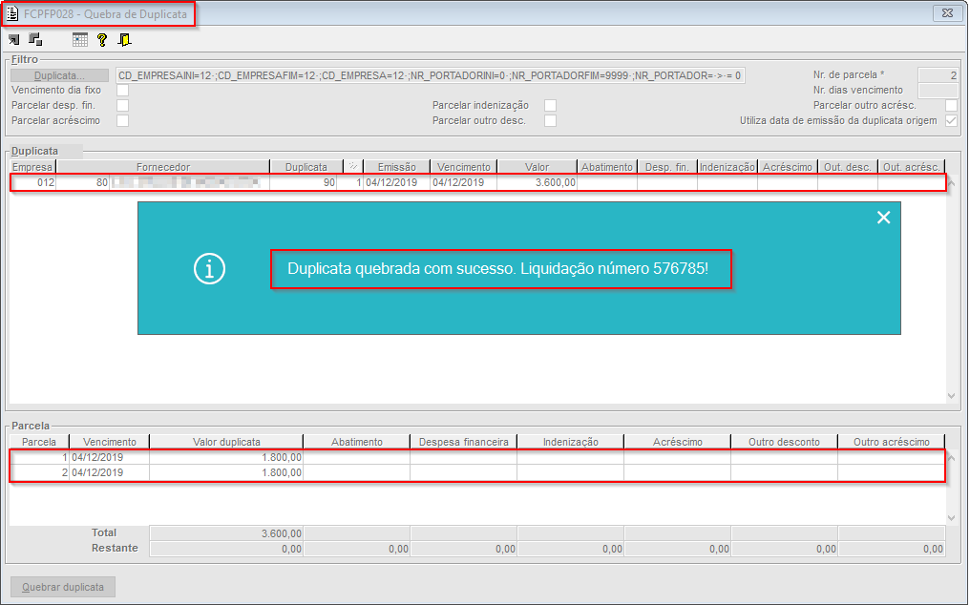
Task: Click the Desp. fin. column header
Action: click(x=666, y=166)
